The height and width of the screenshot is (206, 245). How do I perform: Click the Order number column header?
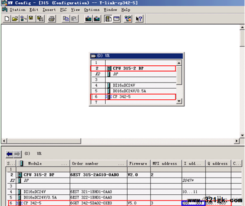[x=98, y=164]
